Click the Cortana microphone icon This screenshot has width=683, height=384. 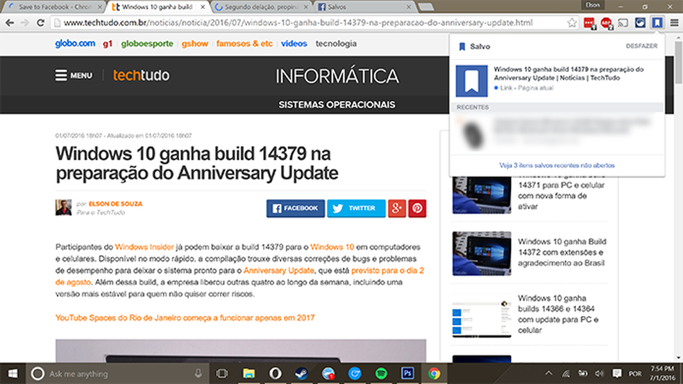click(x=199, y=374)
